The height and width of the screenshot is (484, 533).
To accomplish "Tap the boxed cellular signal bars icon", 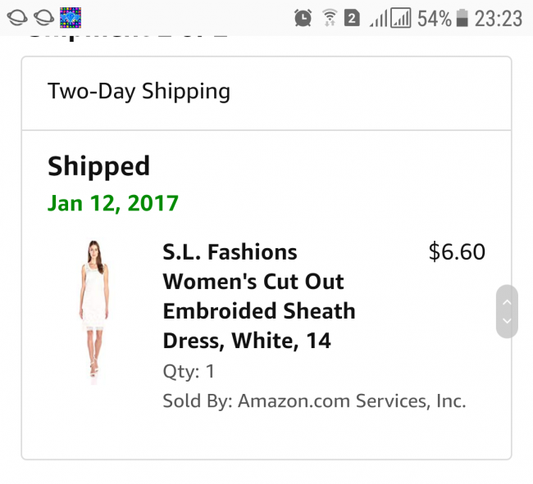I will pyautogui.click(x=400, y=17).
